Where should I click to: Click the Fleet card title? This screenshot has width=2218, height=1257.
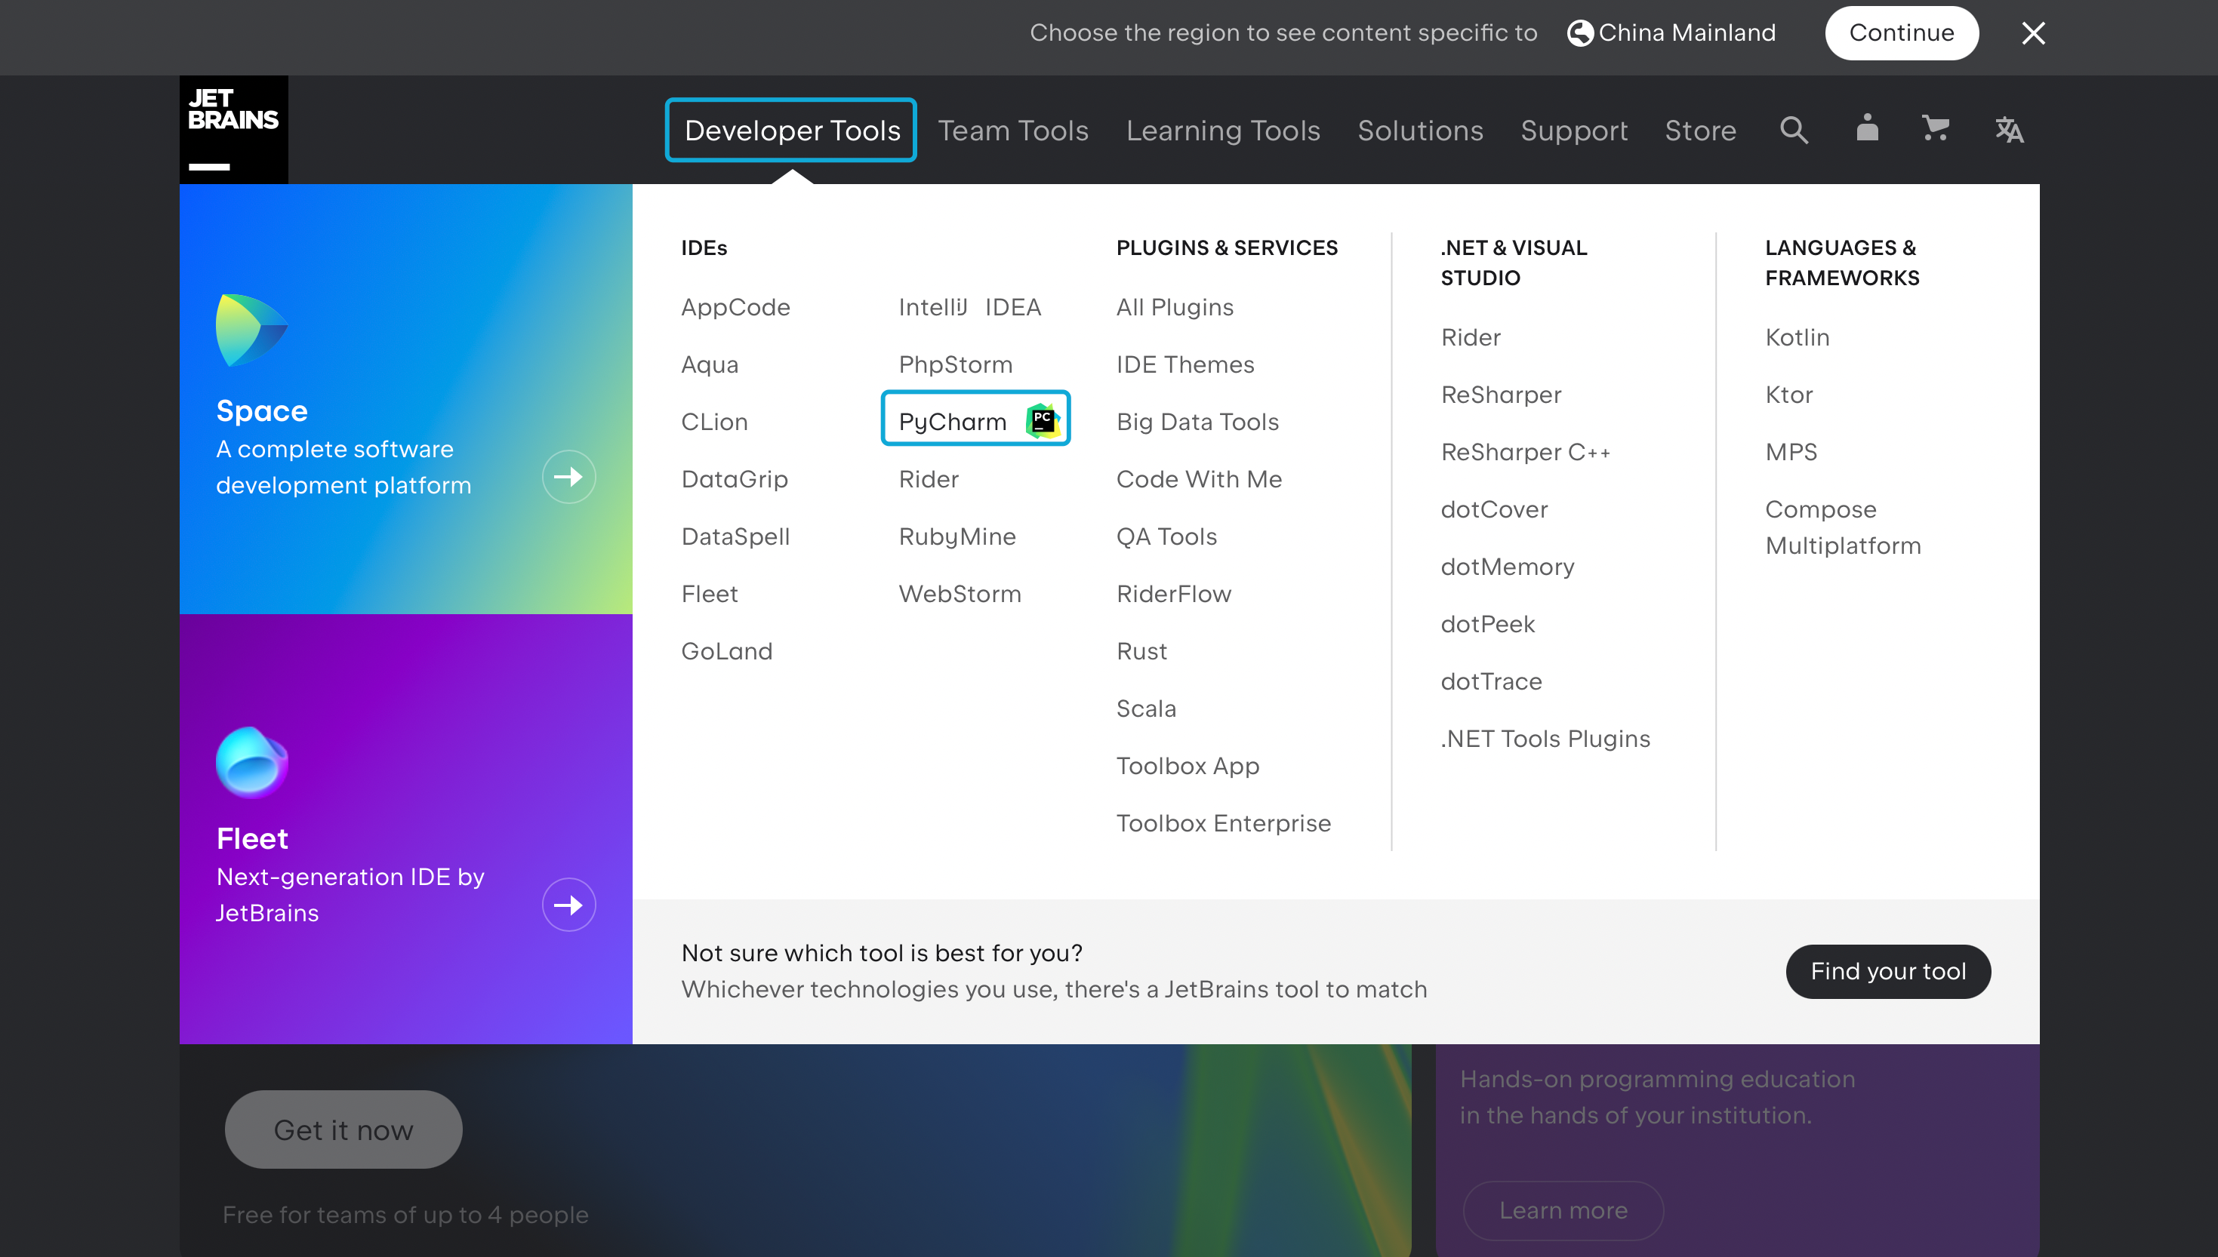pyautogui.click(x=252, y=839)
